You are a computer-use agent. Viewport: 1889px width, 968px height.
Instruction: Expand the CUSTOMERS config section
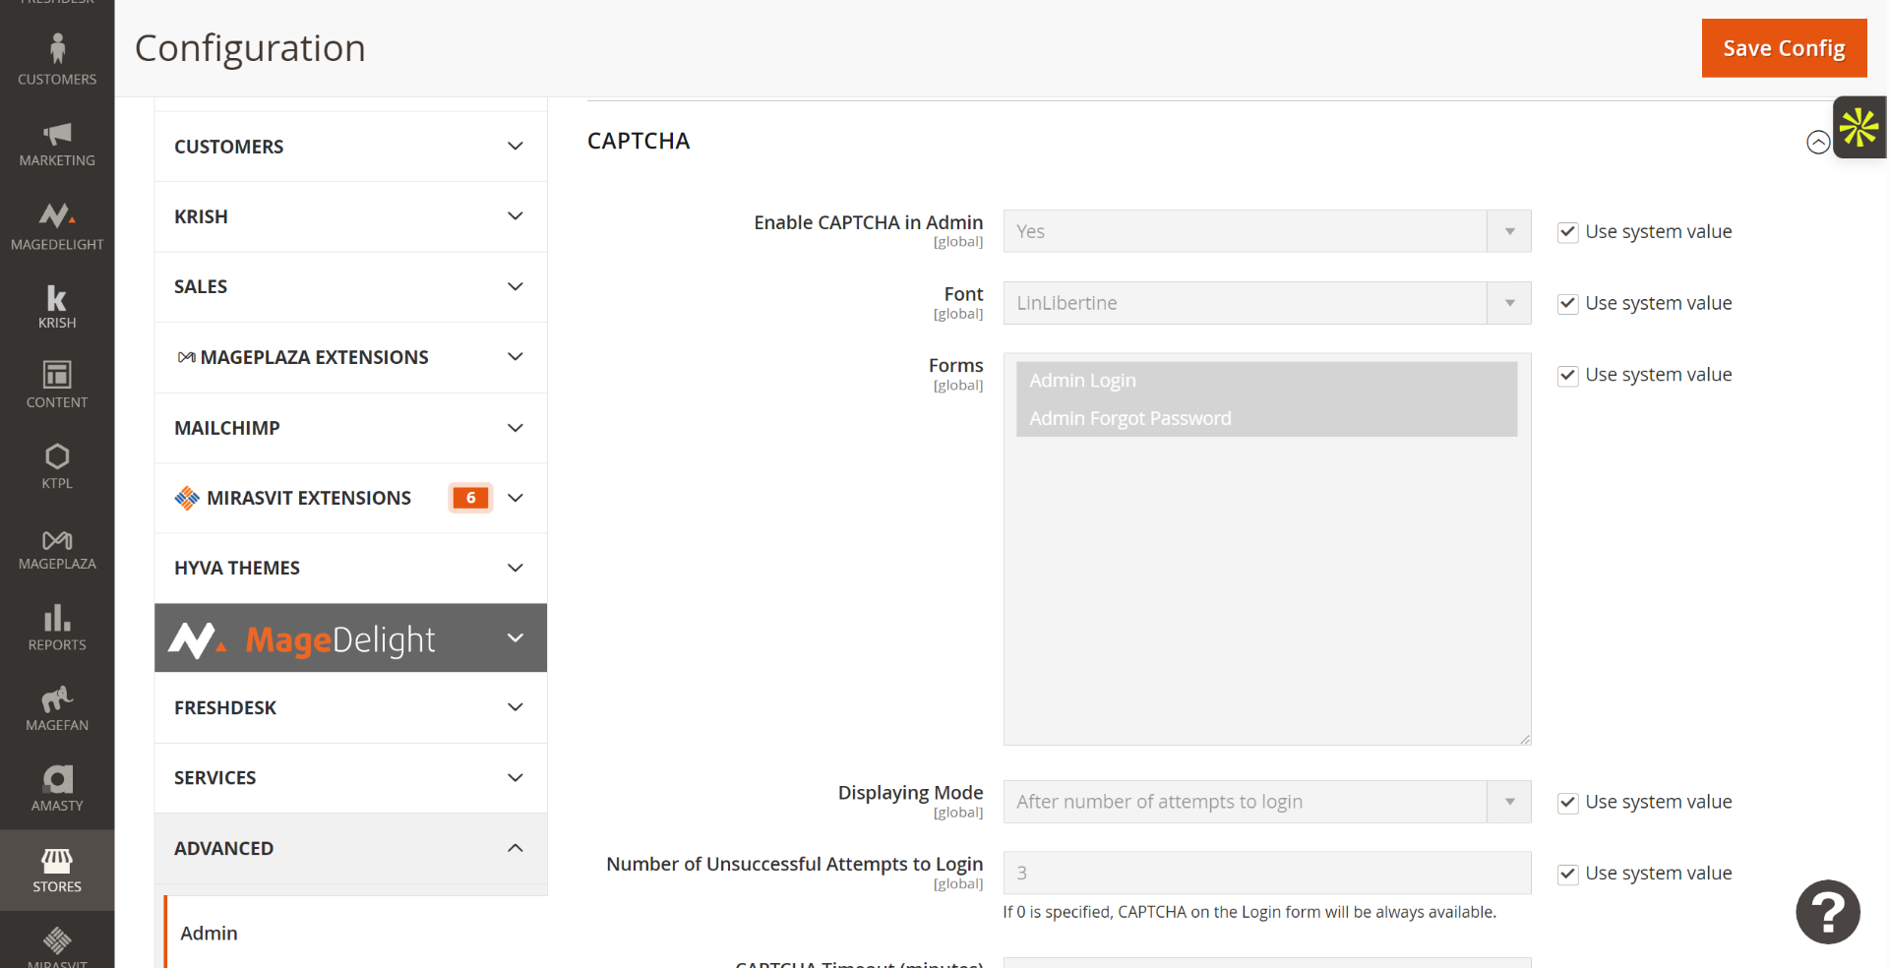coord(350,147)
